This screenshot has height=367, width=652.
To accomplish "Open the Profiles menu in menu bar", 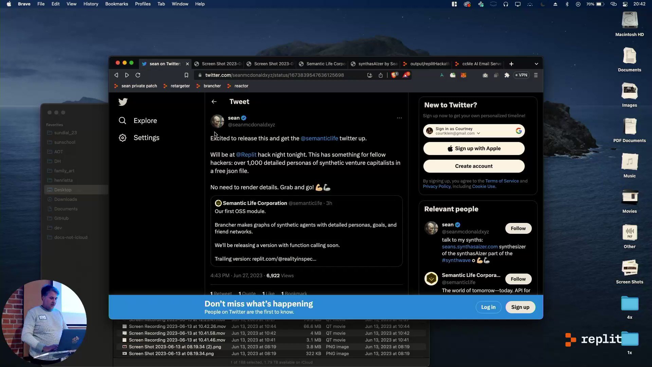I will point(143,4).
